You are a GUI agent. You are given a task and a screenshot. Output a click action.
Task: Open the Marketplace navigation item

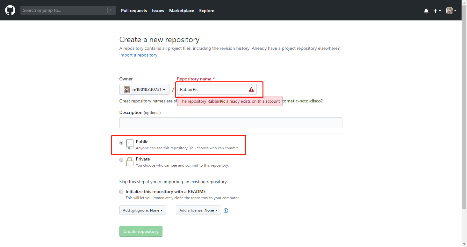182,11
